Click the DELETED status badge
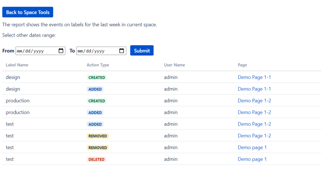This screenshot has width=321, height=183. click(97, 159)
